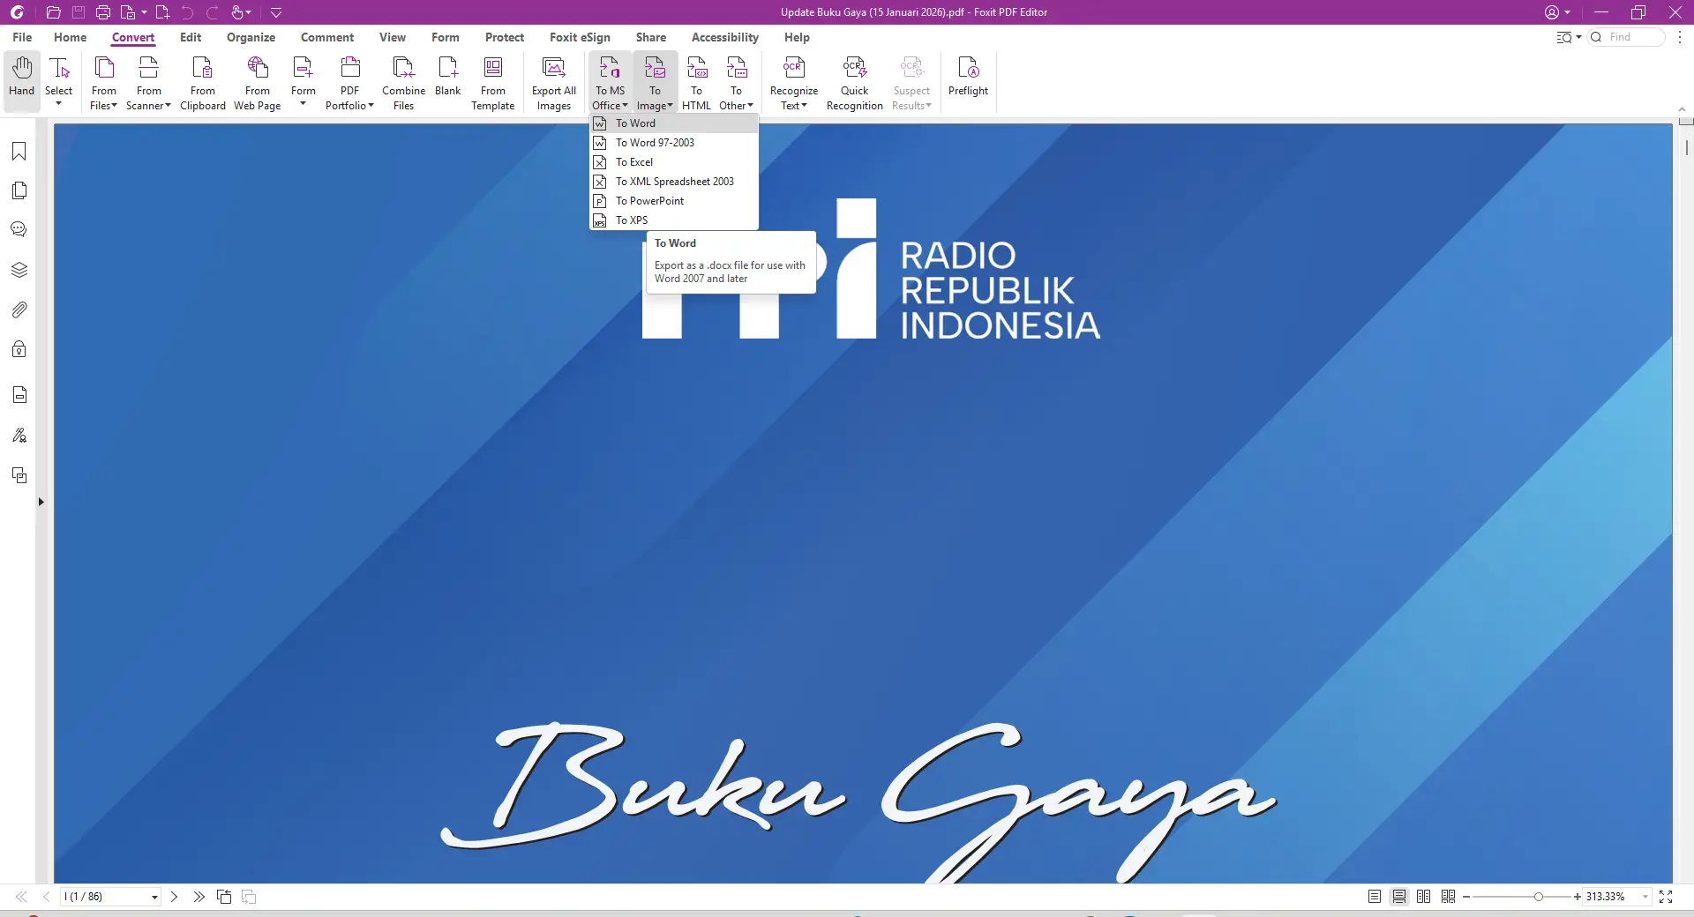Open the Bookmarks panel in the sidebar
The height and width of the screenshot is (917, 1694).
[x=19, y=152]
